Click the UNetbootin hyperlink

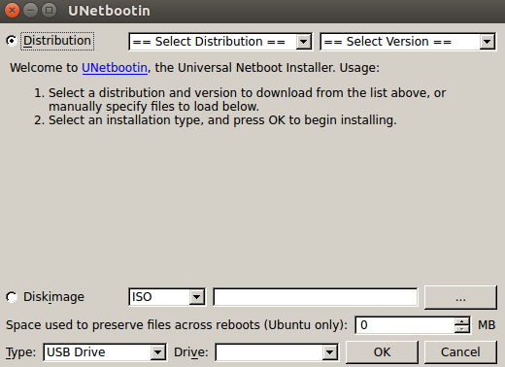coord(115,68)
